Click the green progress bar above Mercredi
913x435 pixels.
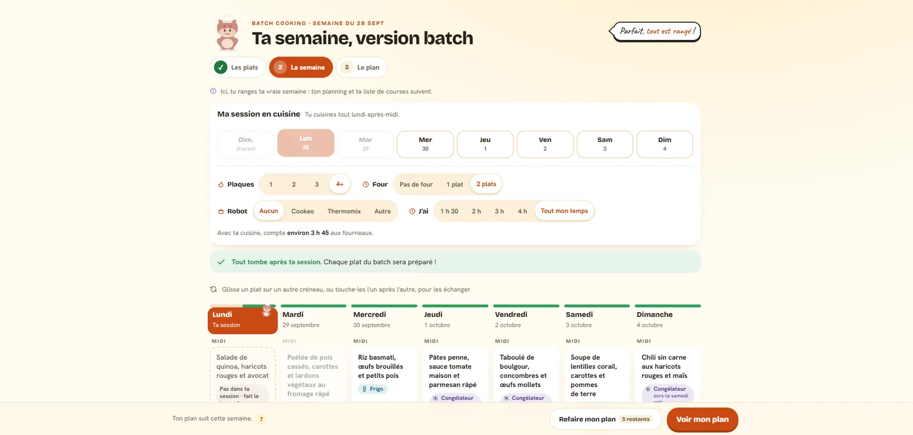click(385, 306)
